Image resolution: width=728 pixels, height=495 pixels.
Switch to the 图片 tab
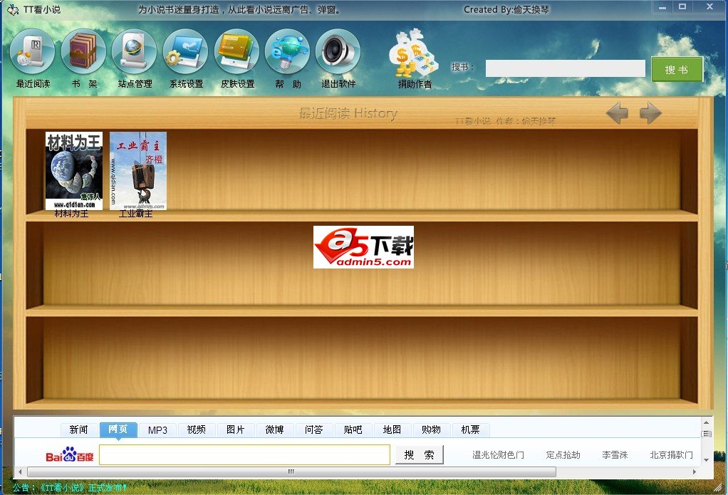pos(235,429)
